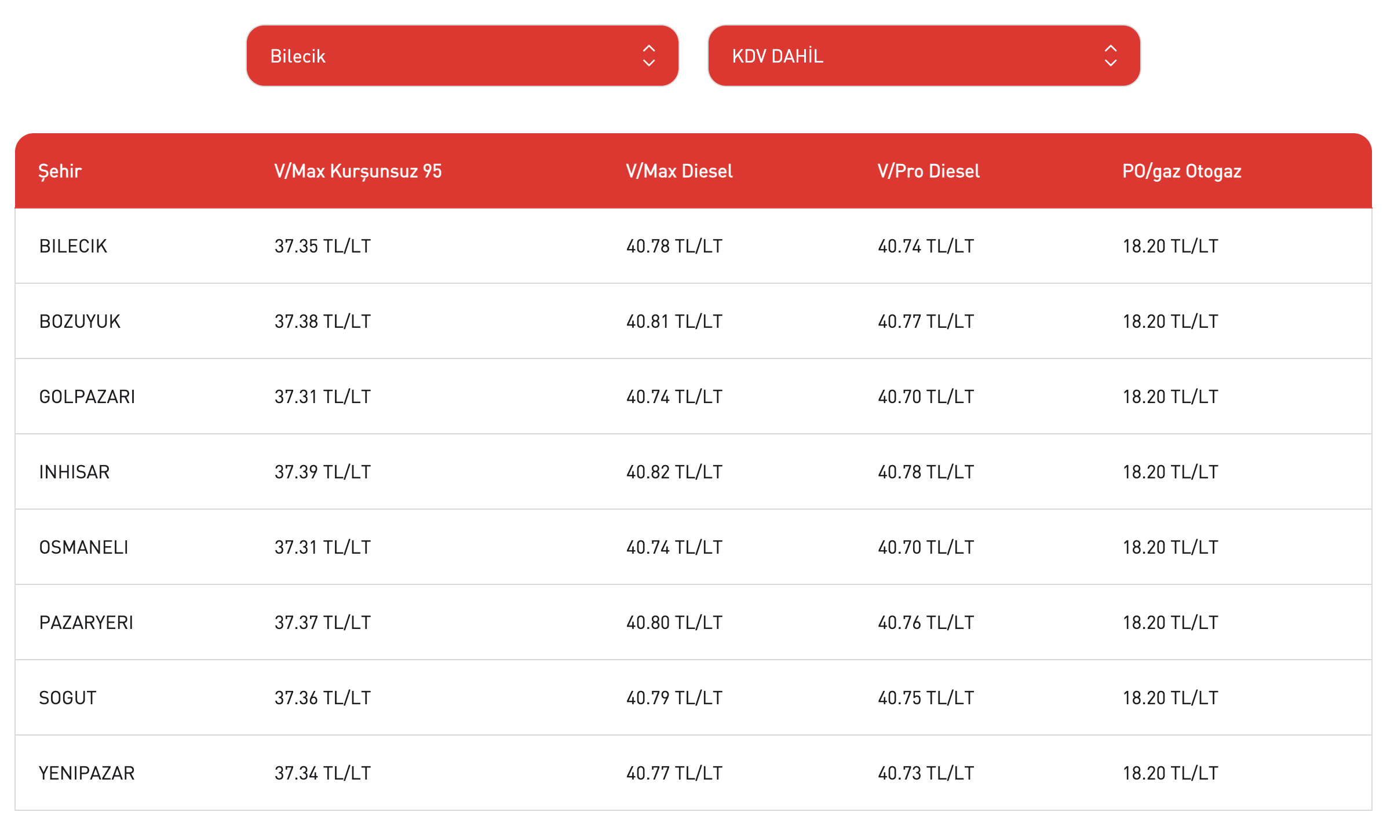This screenshot has width=1394, height=834.
Task: Click BOZUYUK's 37.38 TL/LT Kurşunsuz price
Action: click(323, 321)
